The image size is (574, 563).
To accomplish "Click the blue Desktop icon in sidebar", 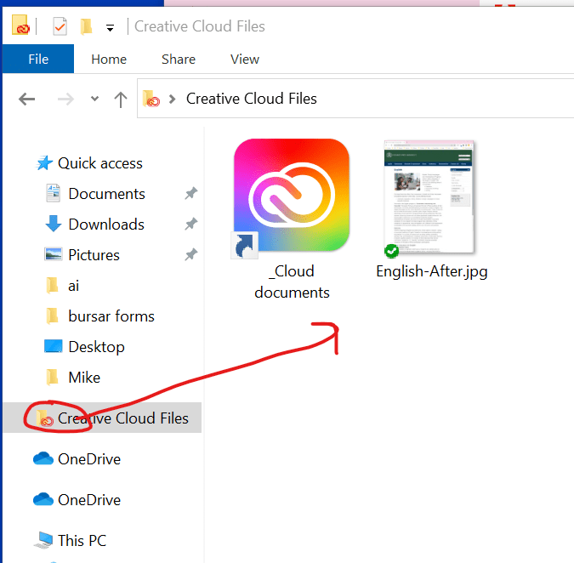I will point(54,346).
